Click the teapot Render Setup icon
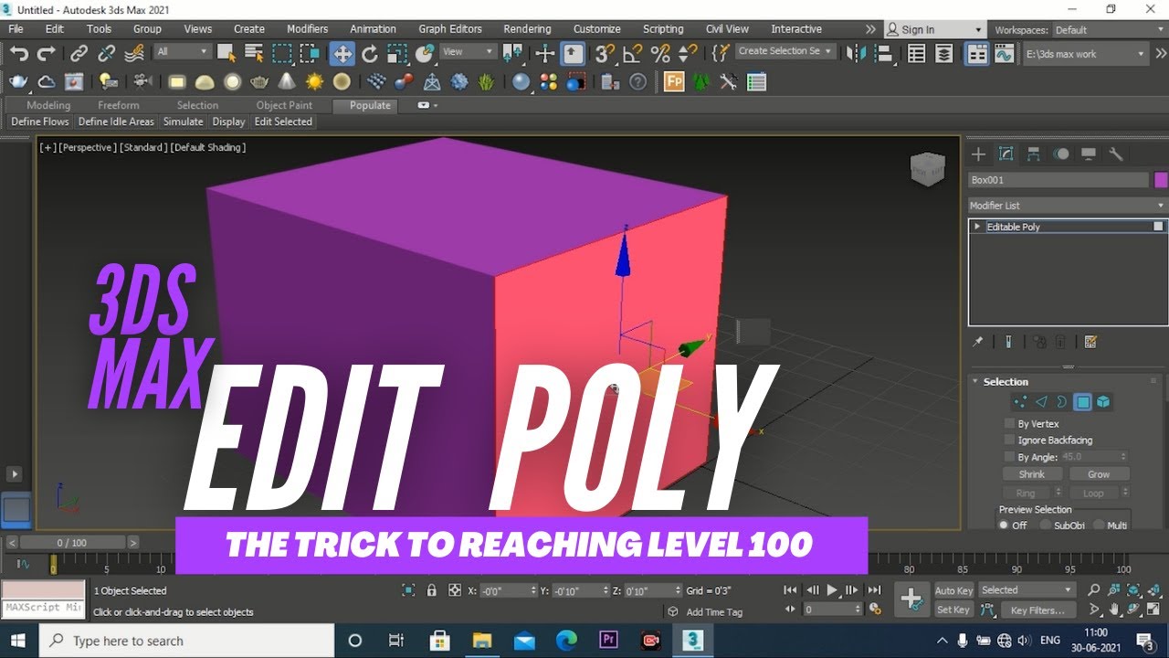 coord(18,82)
